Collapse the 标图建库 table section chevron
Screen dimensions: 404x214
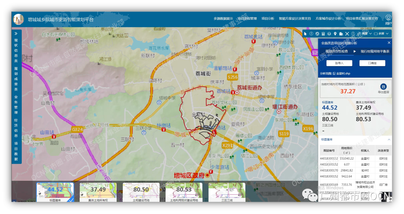tap(389, 140)
